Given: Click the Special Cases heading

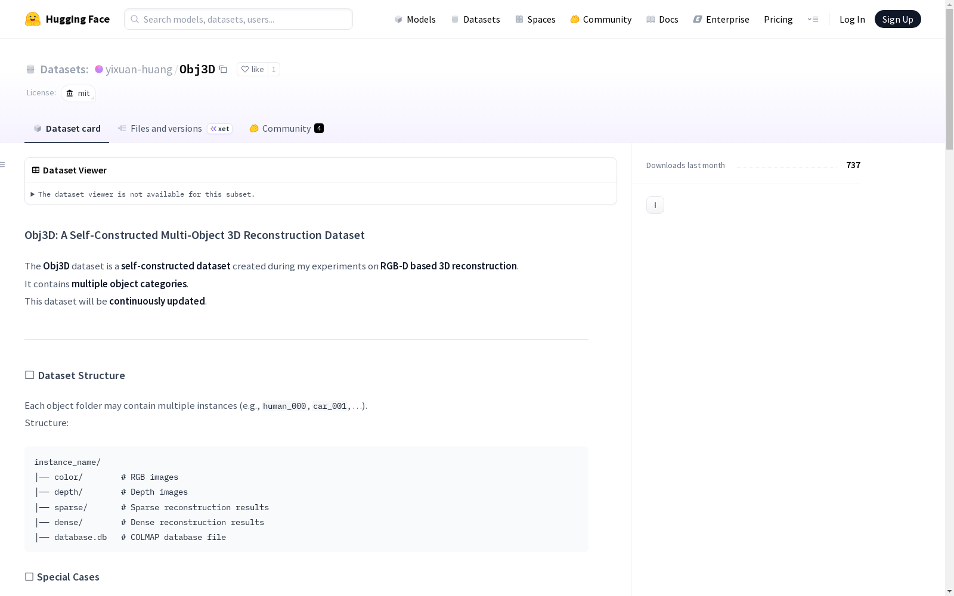Looking at the screenshot, I should (x=62, y=577).
